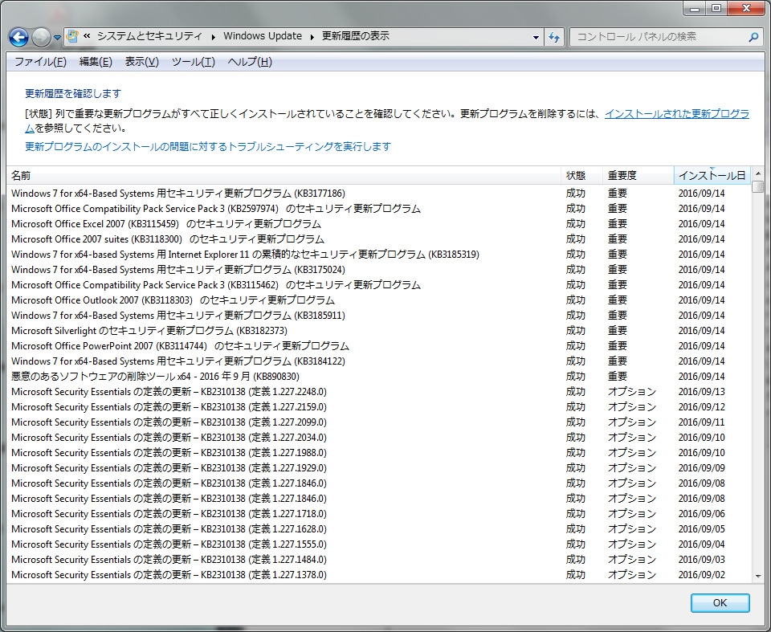Select the Excel 2007 KB3115459 row
Viewport: 771px width, 632px height.
coord(378,224)
